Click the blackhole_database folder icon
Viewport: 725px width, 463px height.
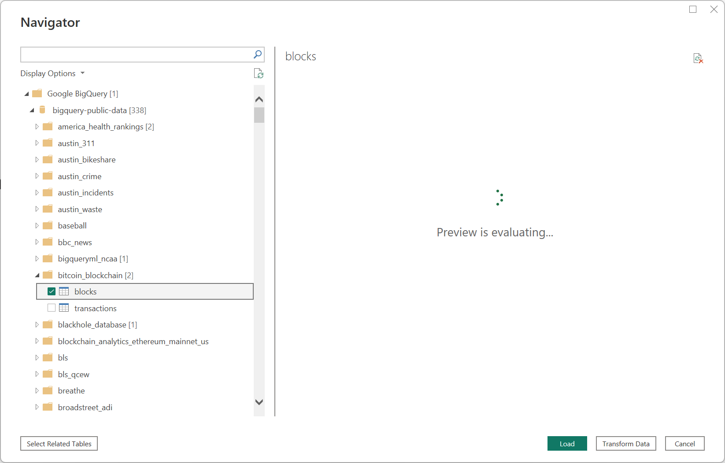click(48, 325)
